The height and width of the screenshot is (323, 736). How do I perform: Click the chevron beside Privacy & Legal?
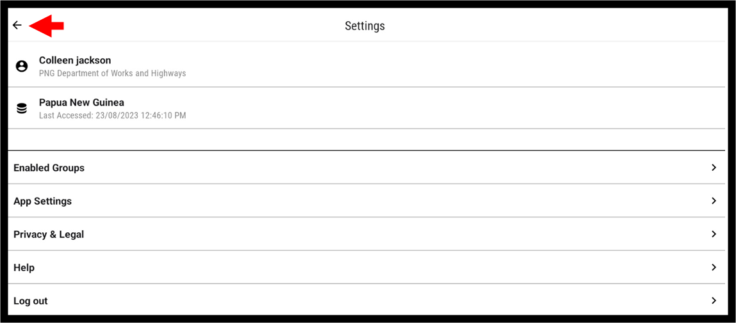pyautogui.click(x=714, y=234)
